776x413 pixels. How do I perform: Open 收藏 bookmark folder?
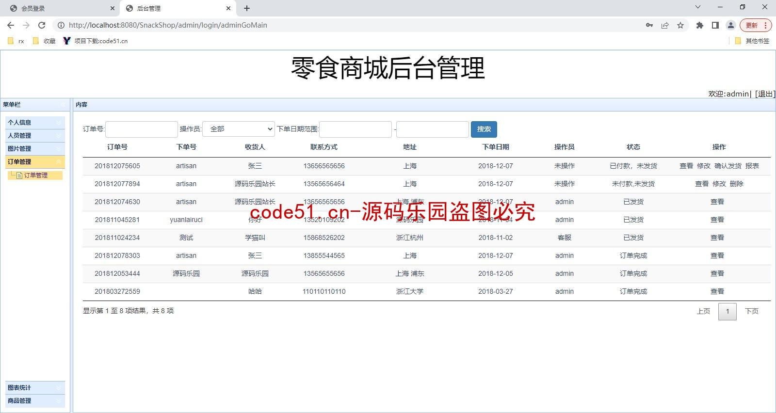[x=44, y=41]
